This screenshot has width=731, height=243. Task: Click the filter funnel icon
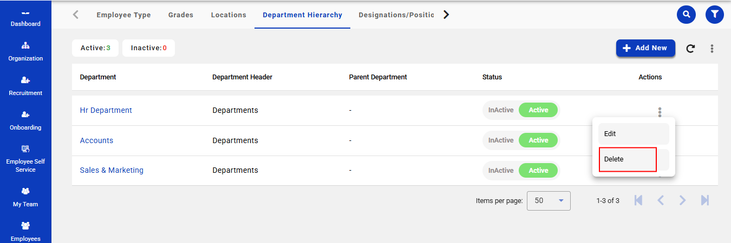[x=714, y=15]
